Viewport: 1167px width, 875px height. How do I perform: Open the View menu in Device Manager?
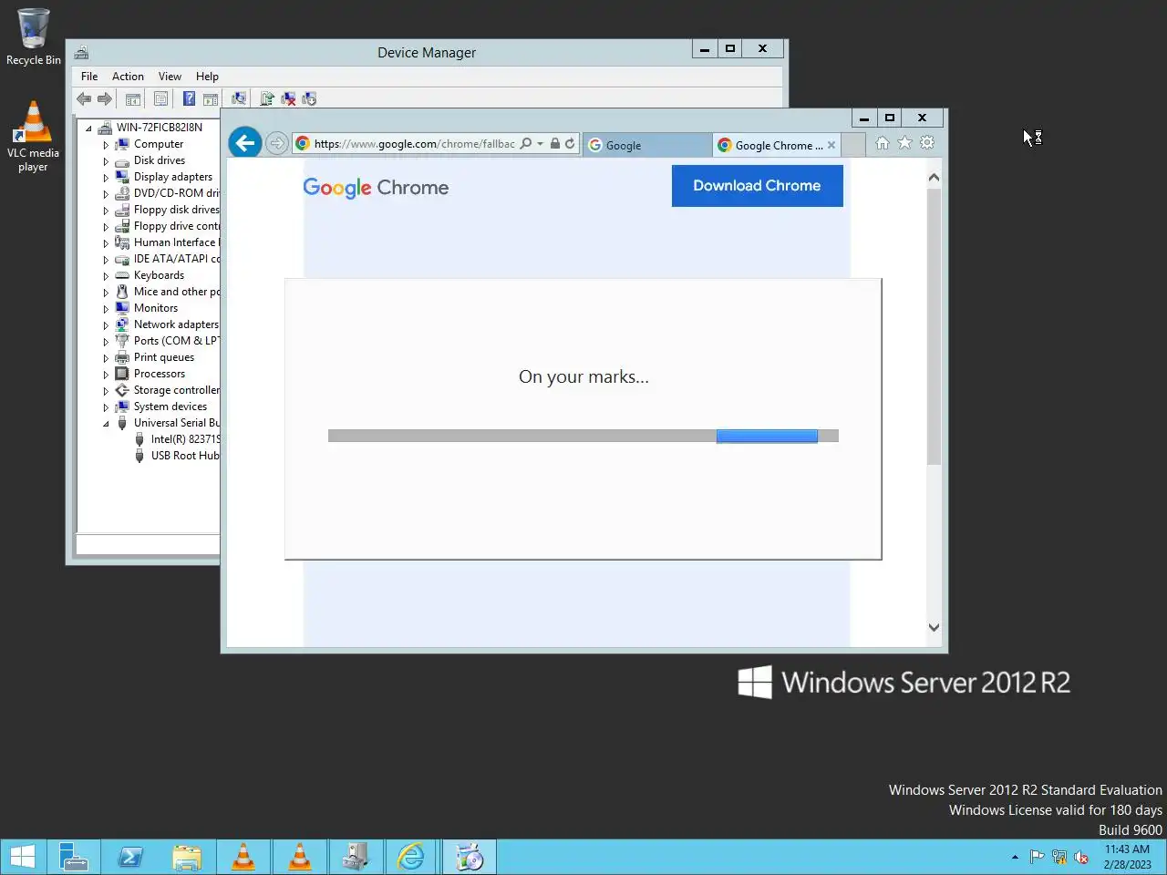tap(170, 77)
